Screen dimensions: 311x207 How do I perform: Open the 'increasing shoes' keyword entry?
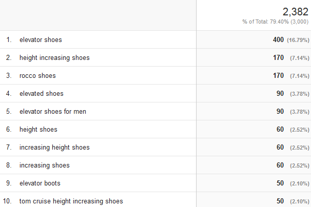[x=45, y=165]
